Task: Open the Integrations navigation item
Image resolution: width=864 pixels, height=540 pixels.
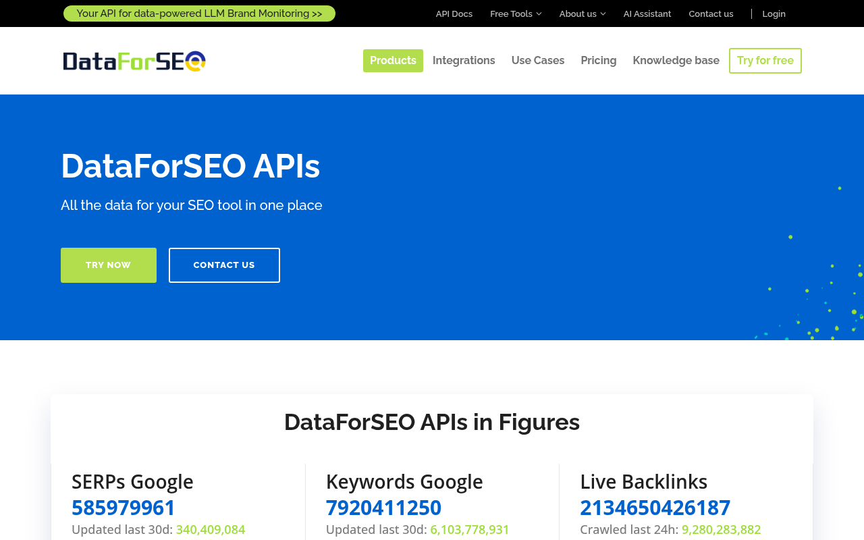Action: click(x=464, y=59)
